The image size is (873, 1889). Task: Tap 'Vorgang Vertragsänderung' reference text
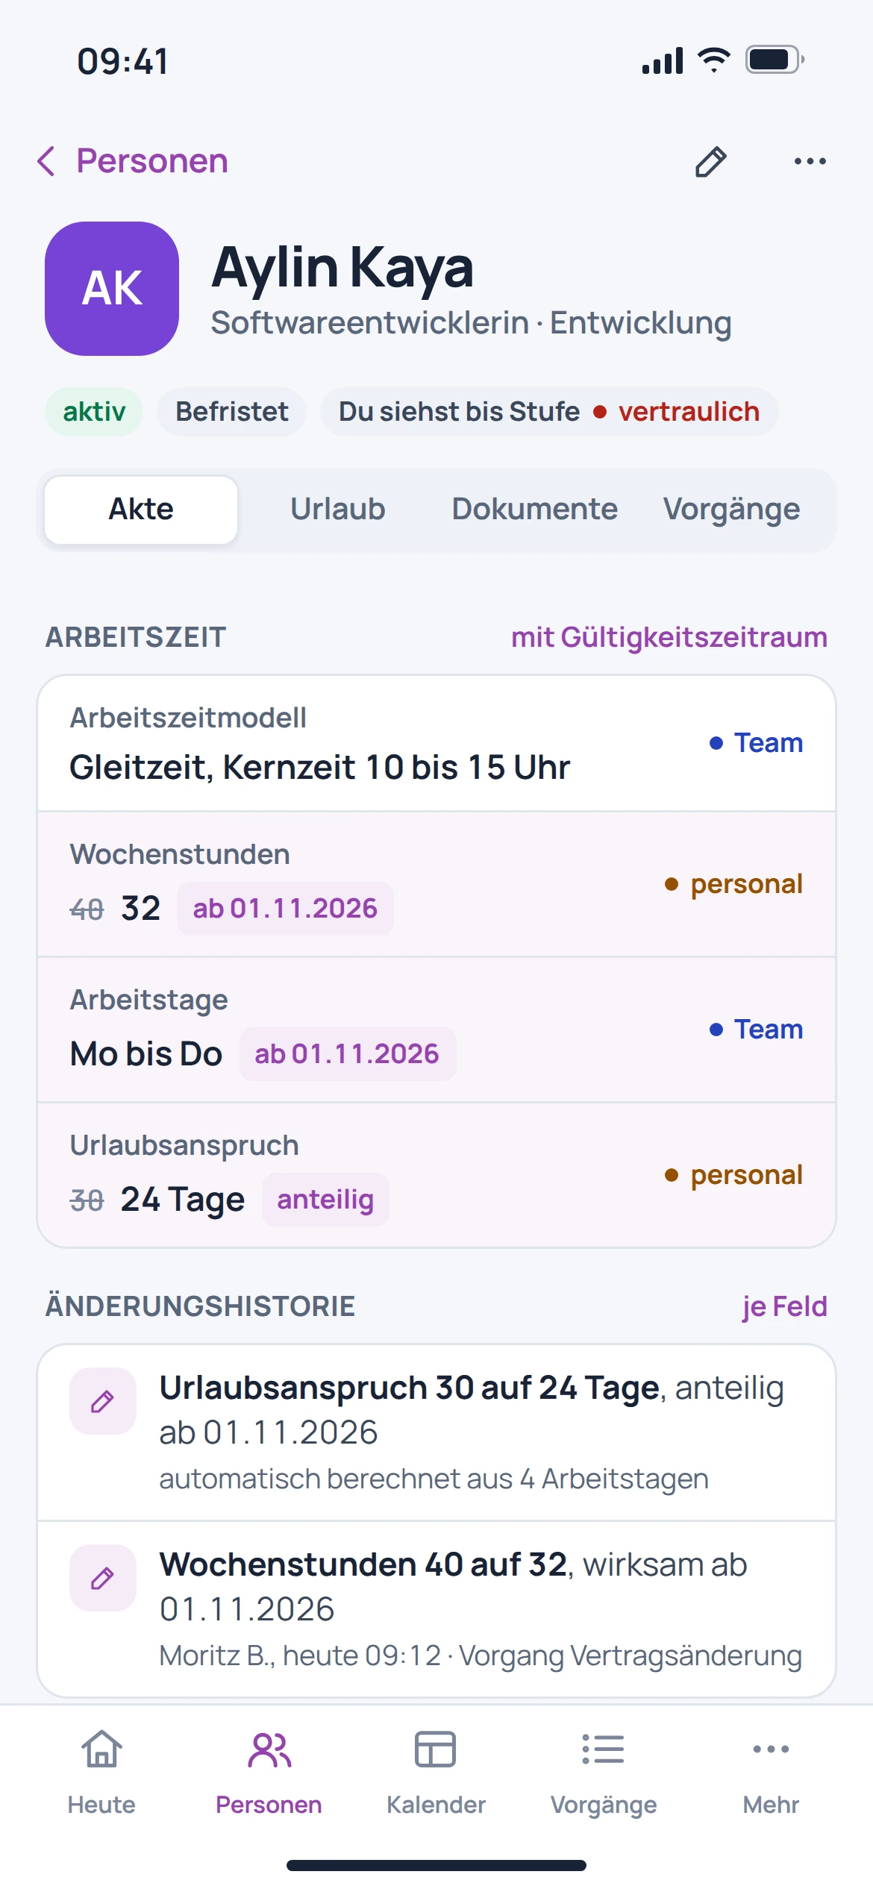pos(630,1655)
